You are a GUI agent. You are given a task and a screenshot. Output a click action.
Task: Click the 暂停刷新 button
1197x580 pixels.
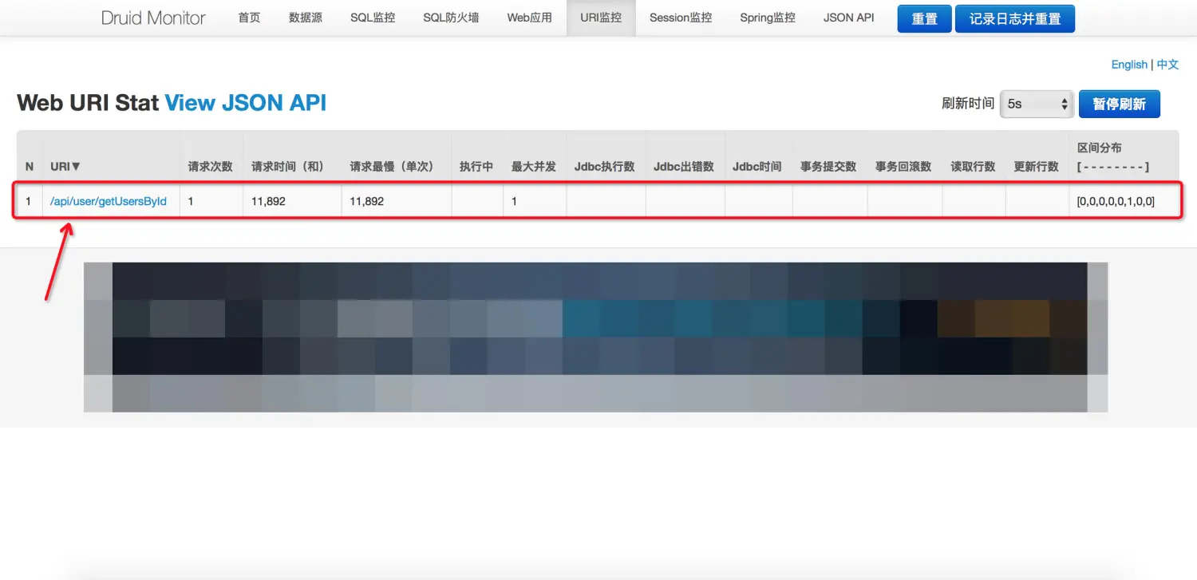[x=1119, y=104]
